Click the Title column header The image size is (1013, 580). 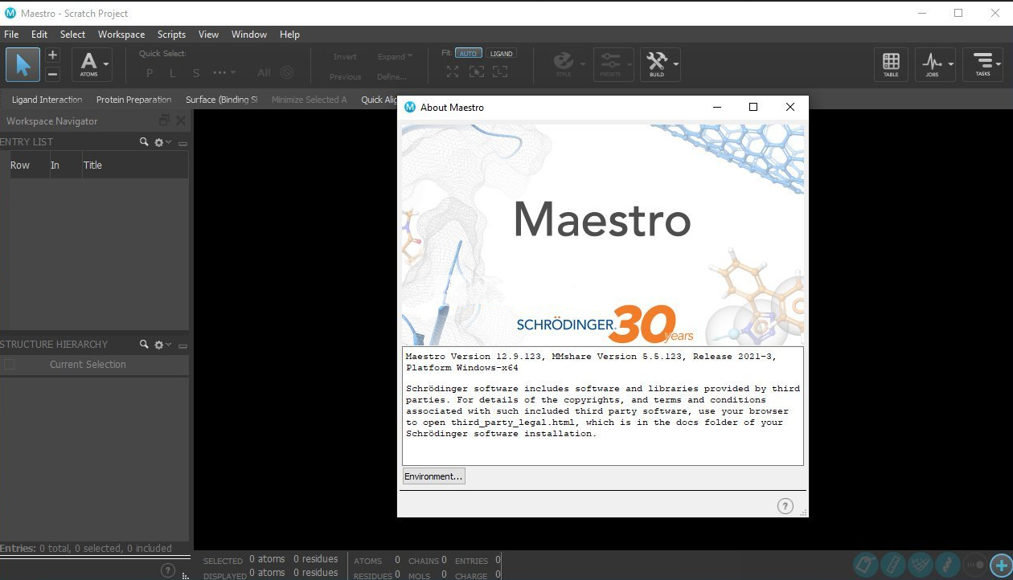pyautogui.click(x=93, y=165)
